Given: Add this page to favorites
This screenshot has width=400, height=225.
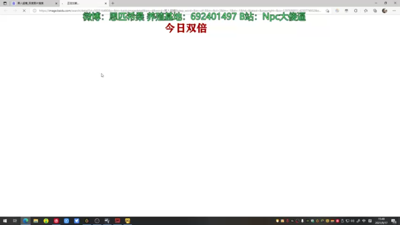Looking at the screenshot, I should click(x=327, y=10).
